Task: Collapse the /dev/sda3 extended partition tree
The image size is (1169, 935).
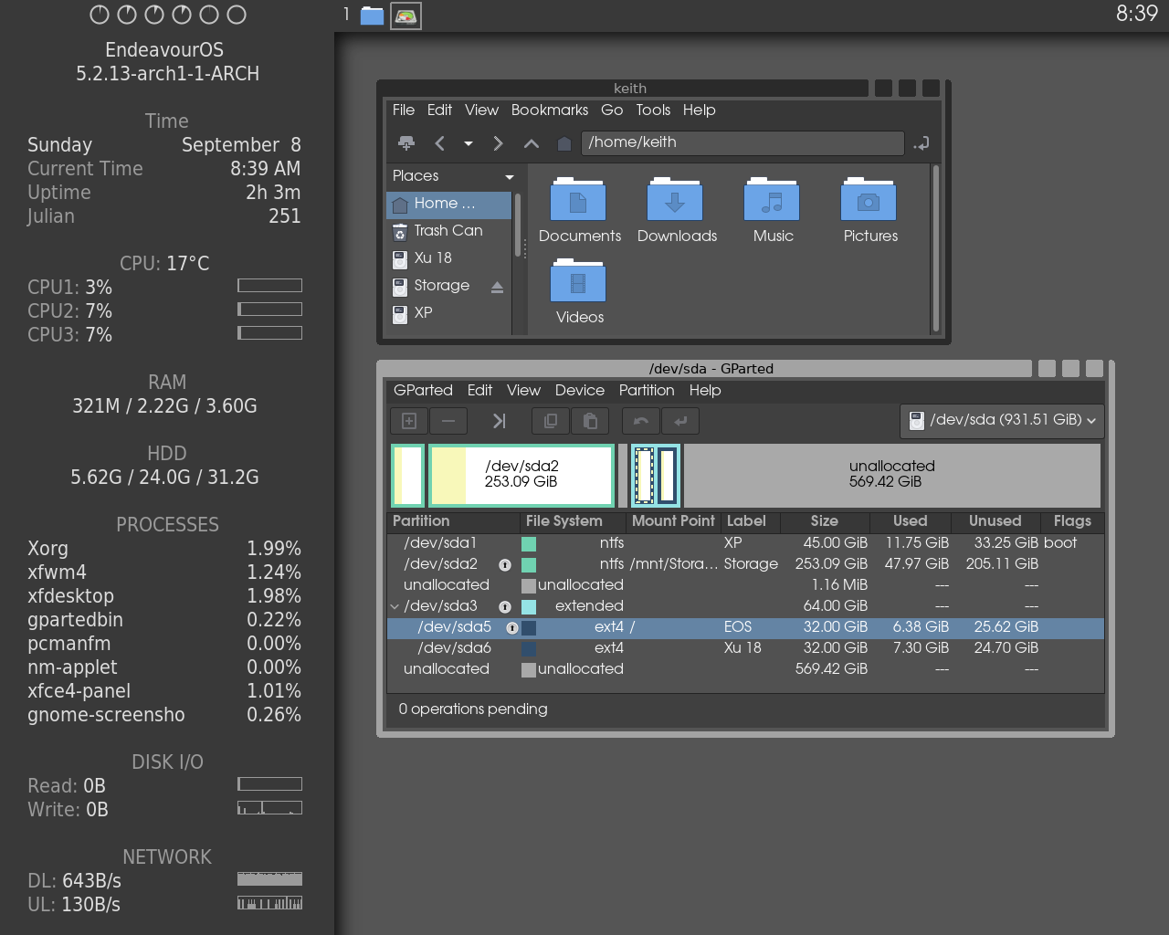Action: (395, 606)
